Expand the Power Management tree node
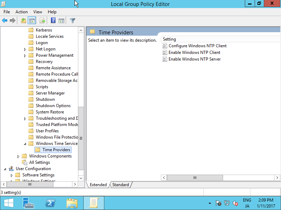The width and height of the screenshot is (281, 210). (25, 55)
